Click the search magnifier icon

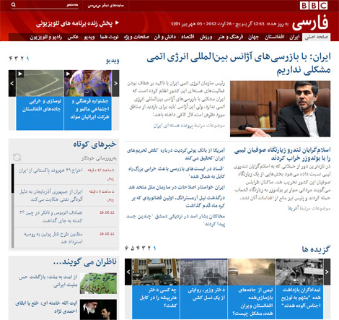(x=14, y=5)
